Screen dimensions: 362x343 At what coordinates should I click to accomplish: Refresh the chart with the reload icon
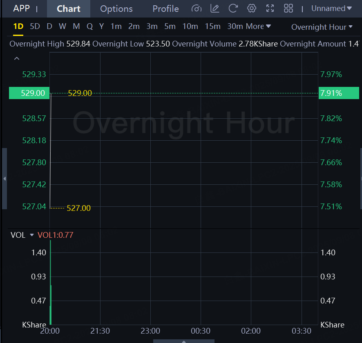[x=233, y=9]
